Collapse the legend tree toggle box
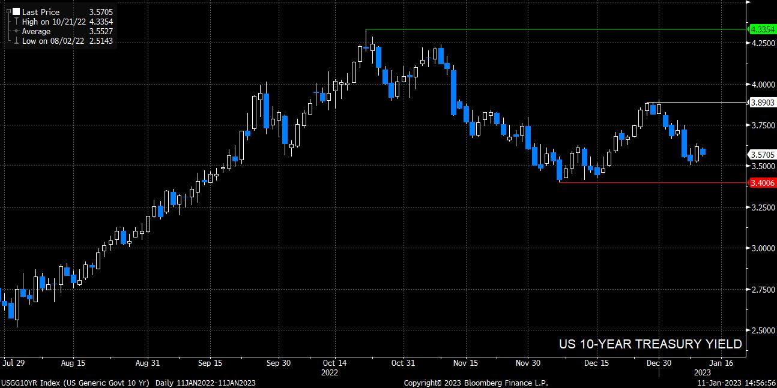777x388 pixels. (x=8, y=11)
